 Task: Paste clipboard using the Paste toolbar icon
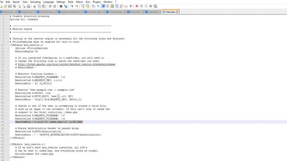(x=44, y=6)
